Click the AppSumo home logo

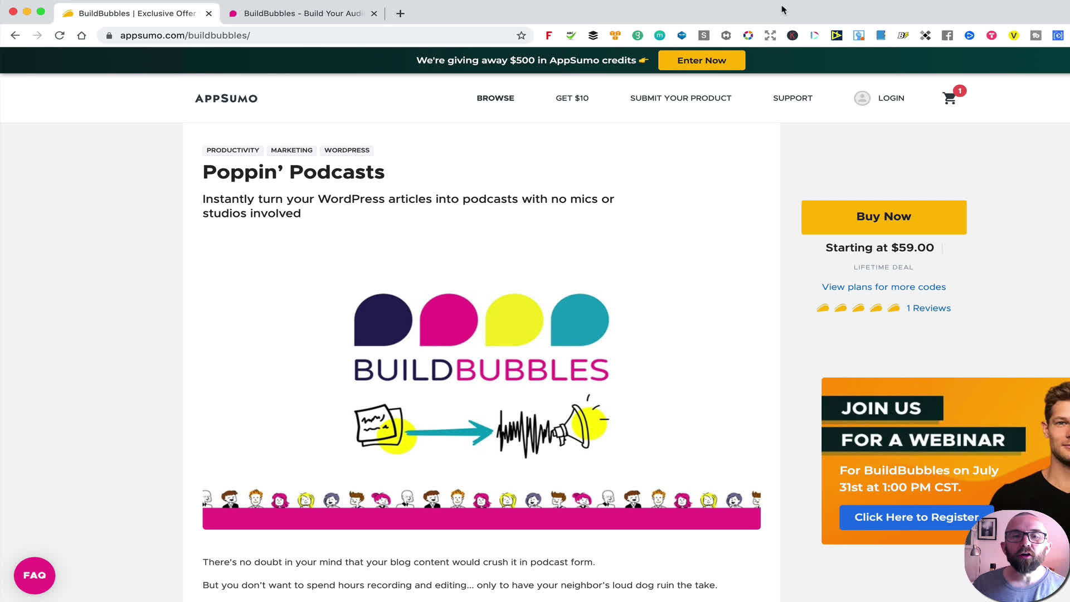point(227,98)
